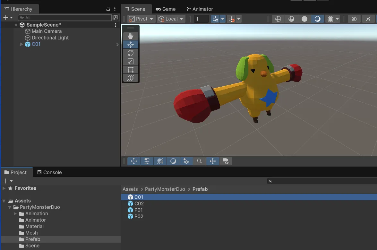Select the Rect transform tool
This screenshot has height=250, width=377.
[x=131, y=70]
